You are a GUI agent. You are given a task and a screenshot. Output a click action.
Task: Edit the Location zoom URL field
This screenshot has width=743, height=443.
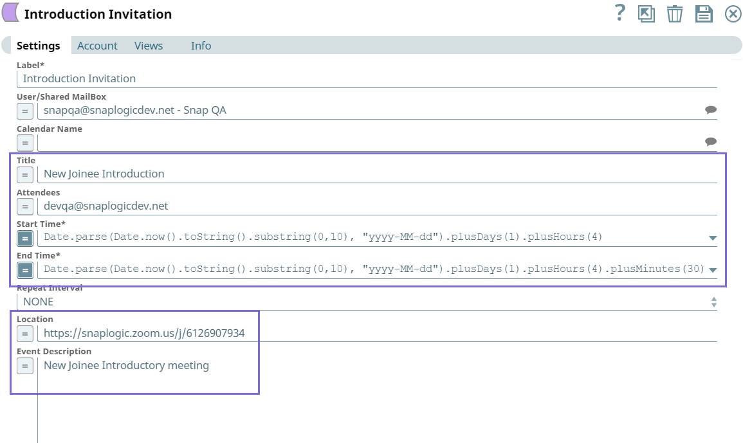tap(377, 333)
